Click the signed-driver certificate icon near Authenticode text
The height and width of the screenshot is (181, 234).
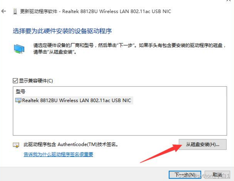click(x=16, y=145)
